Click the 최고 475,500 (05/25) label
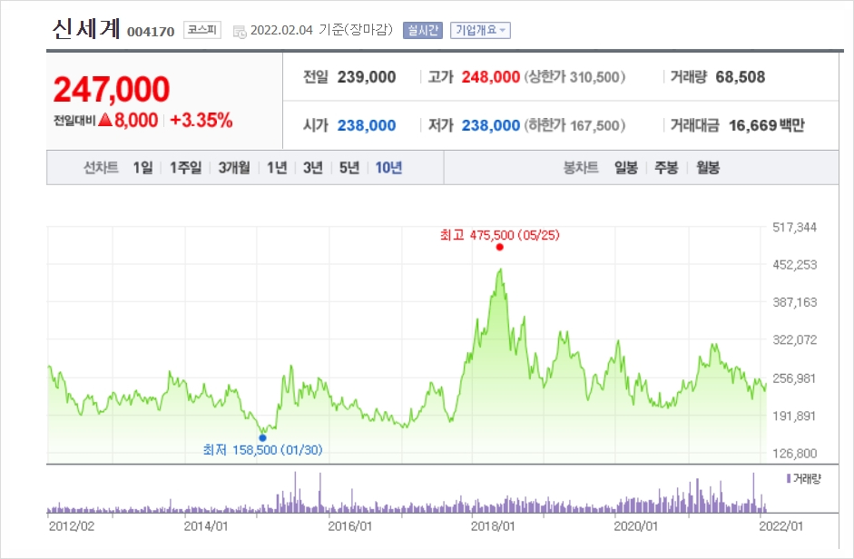The image size is (854, 559). pos(499,235)
